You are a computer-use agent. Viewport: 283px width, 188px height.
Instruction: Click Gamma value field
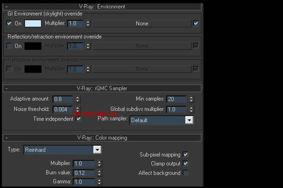[x=84, y=182]
